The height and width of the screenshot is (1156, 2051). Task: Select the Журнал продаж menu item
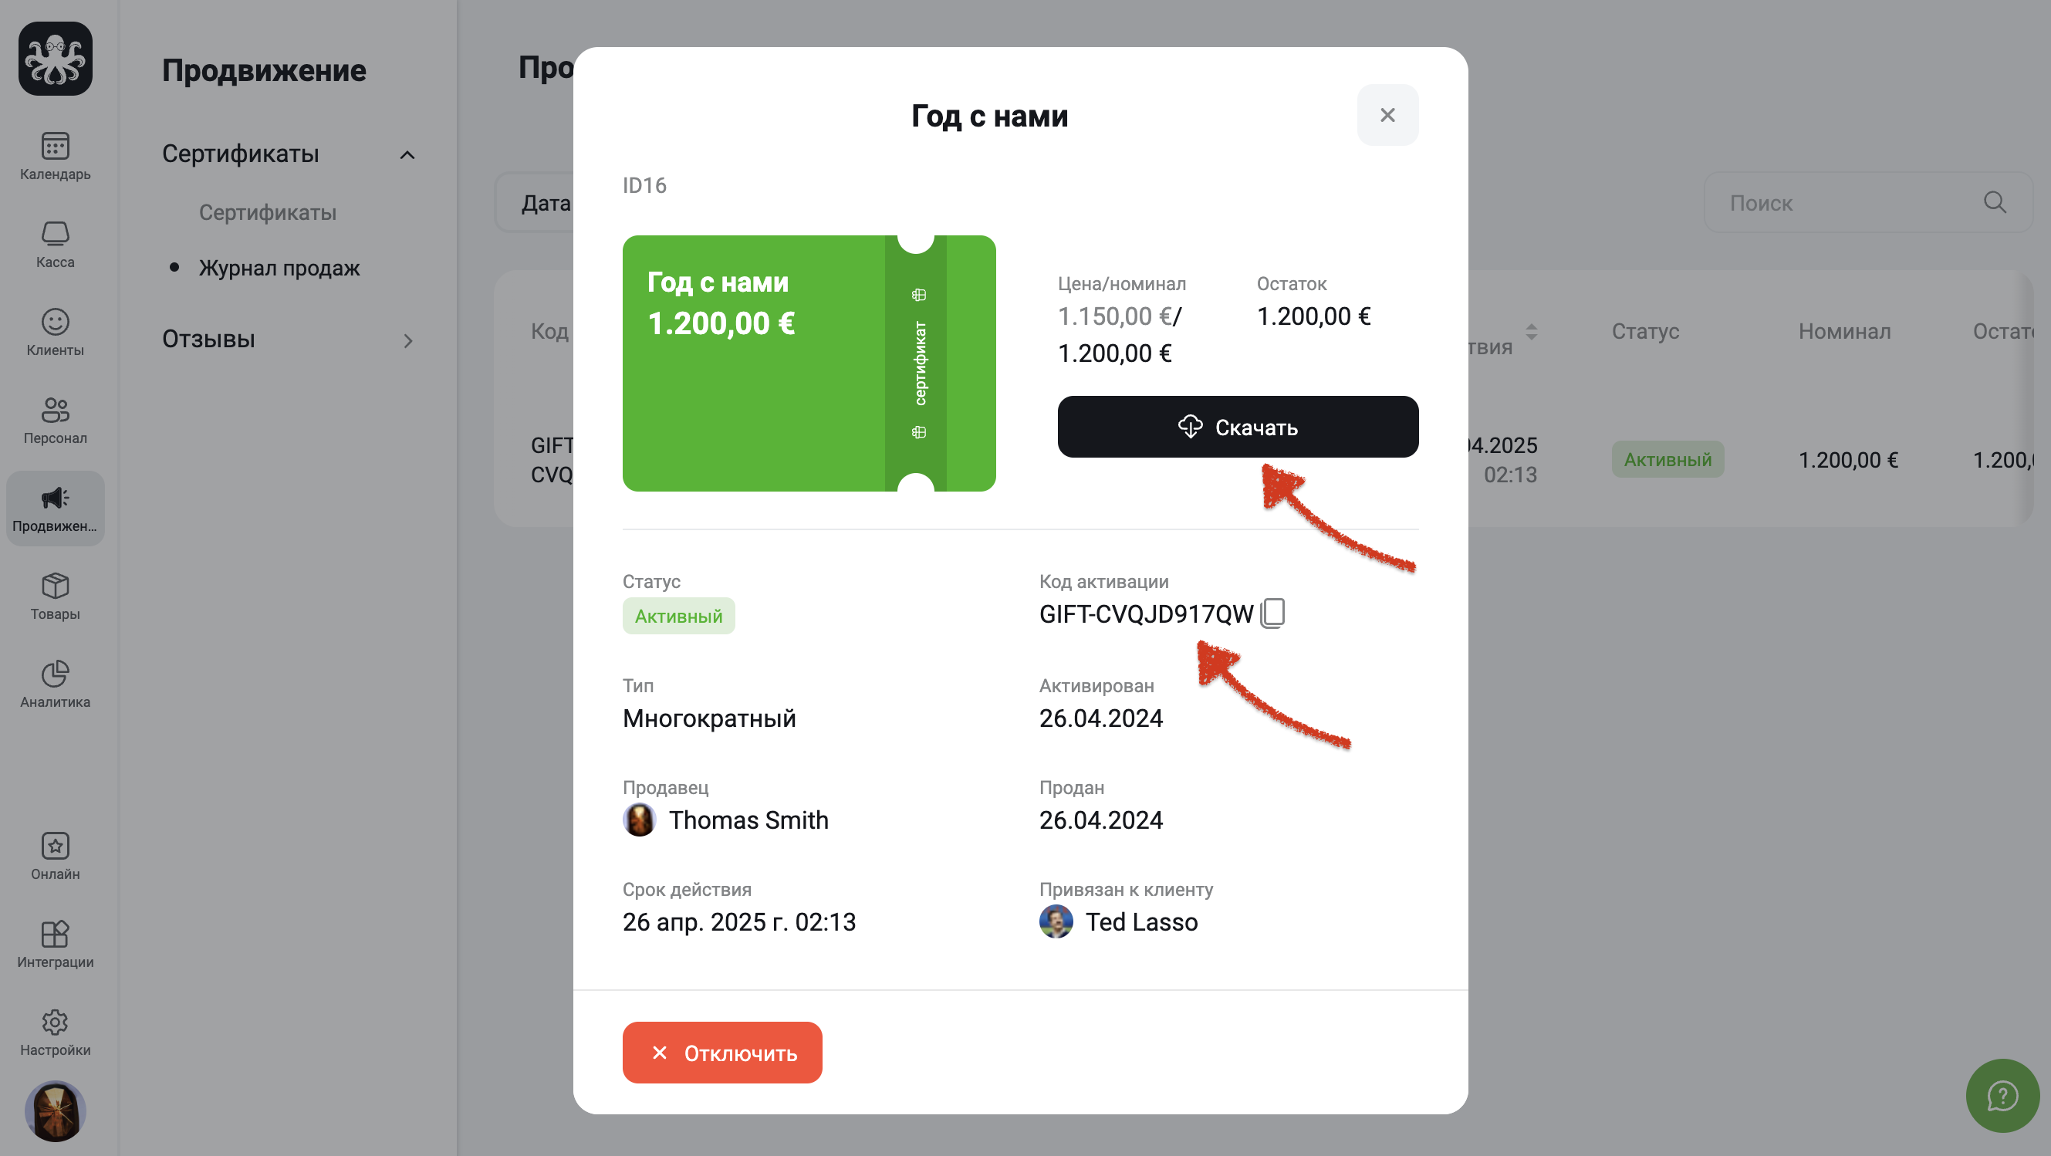(279, 269)
